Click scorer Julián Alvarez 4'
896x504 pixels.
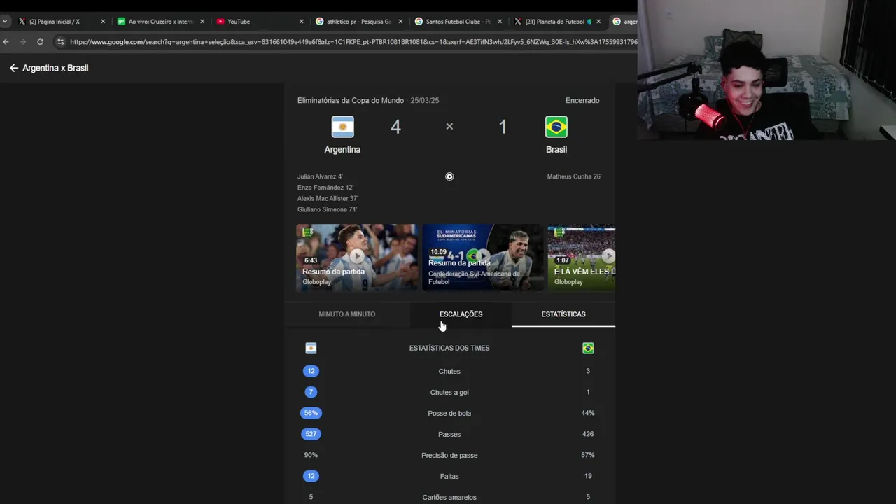tap(320, 176)
